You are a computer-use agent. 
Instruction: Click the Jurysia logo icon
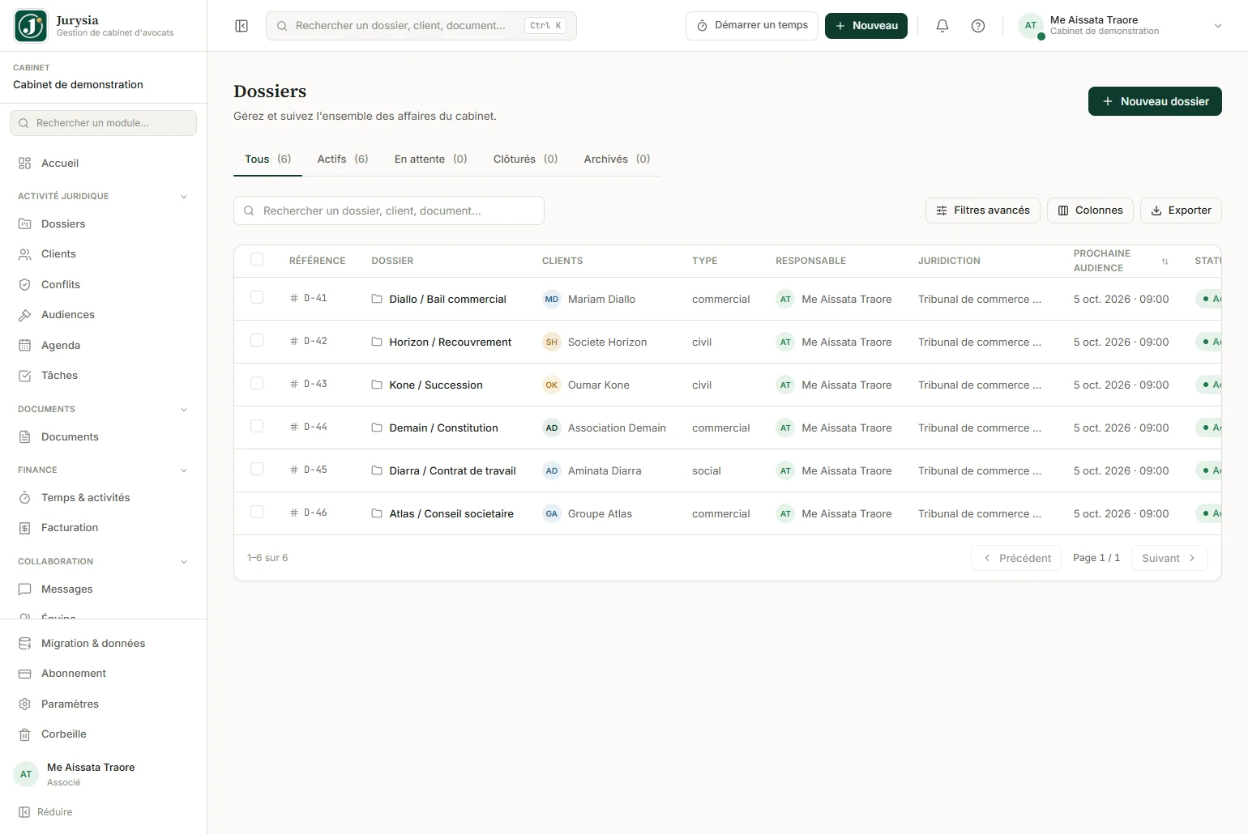click(31, 26)
